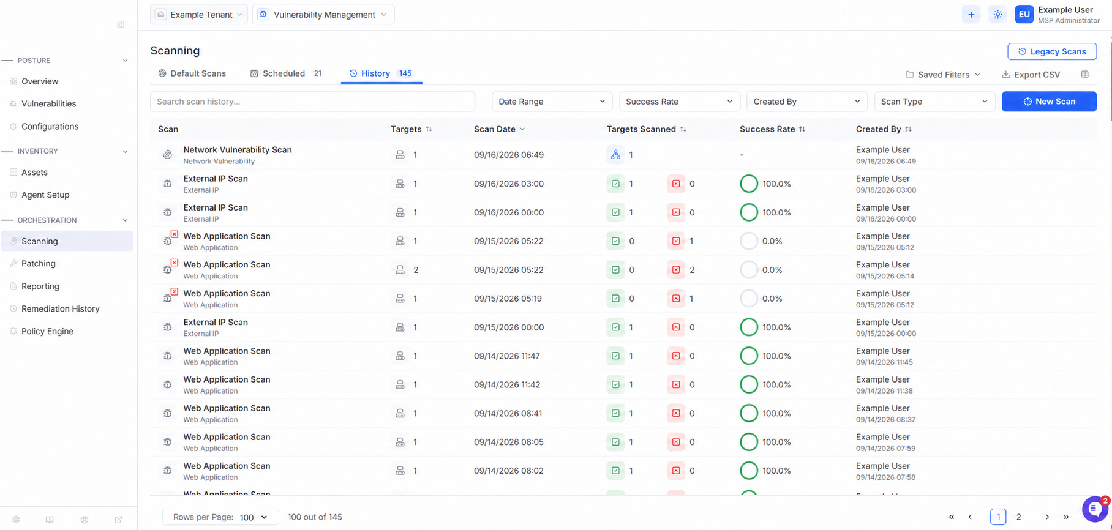The height and width of the screenshot is (530, 1112).
Task: Sort by Success Rate column
Action: coord(802,129)
